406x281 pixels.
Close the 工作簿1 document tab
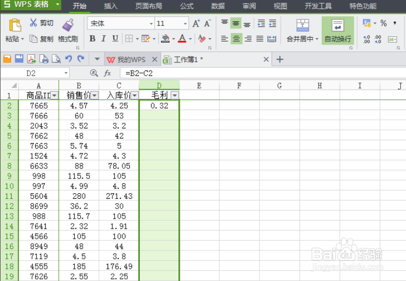(266, 59)
